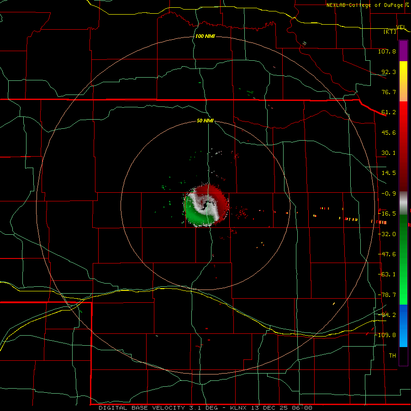Click the 45.6 velocity scale value
The height and width of the screenshot is (411, 411).
[389, 132]
